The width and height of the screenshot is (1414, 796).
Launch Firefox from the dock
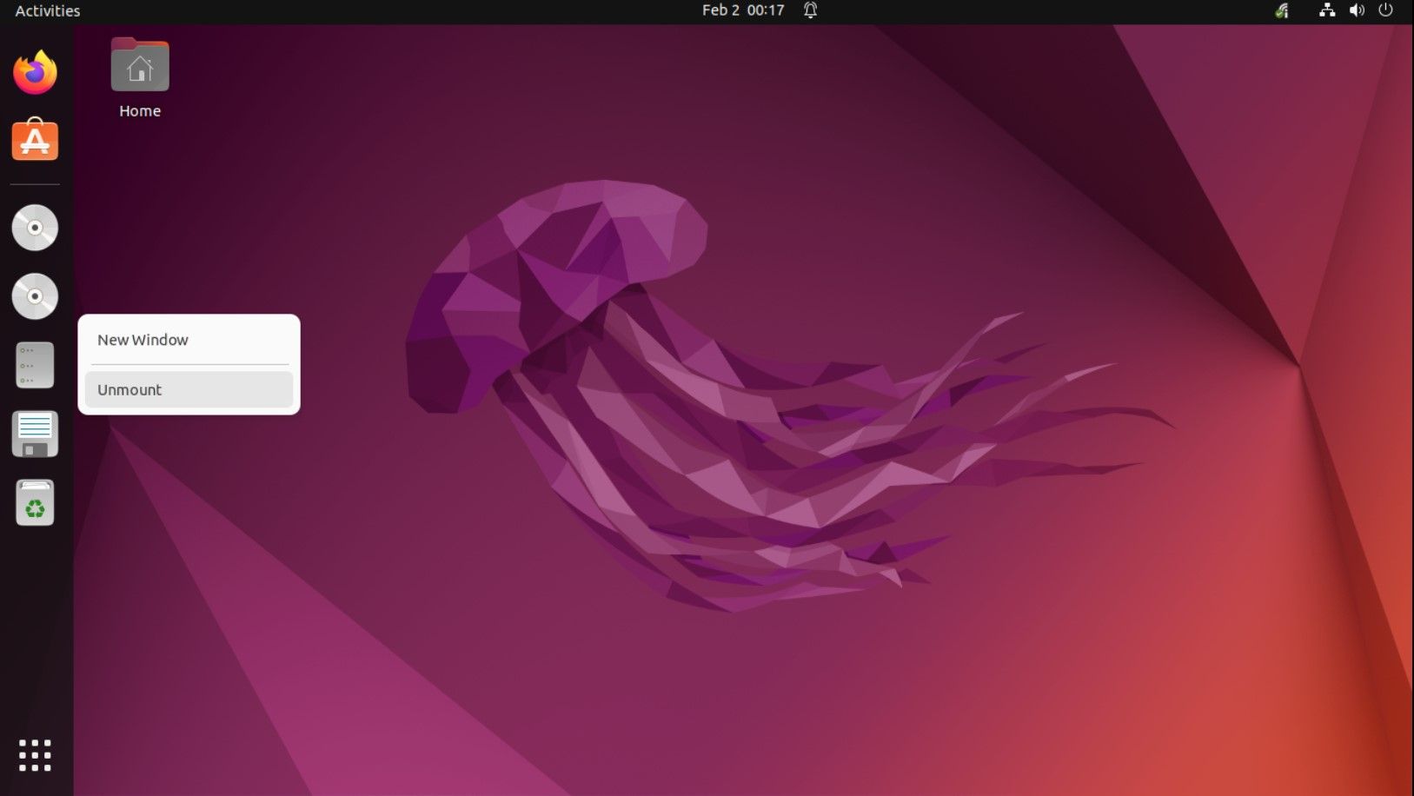[35, 73]
